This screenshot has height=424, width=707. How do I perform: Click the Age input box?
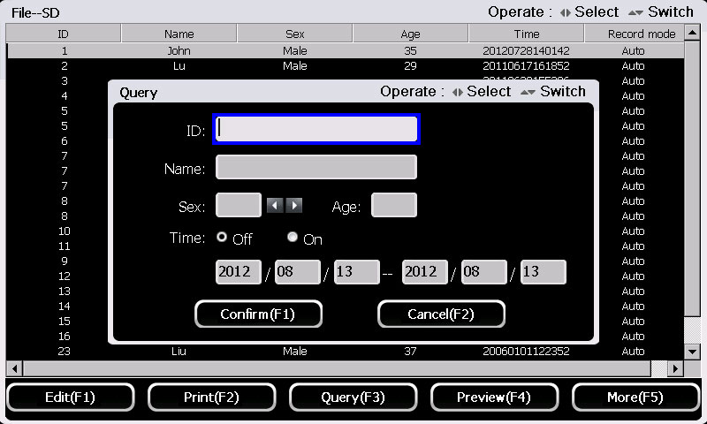point(393,205)
